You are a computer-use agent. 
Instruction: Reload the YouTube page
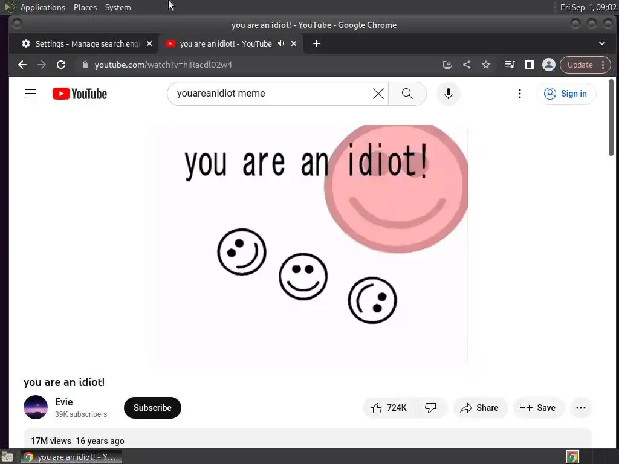[x=61, y=65]
